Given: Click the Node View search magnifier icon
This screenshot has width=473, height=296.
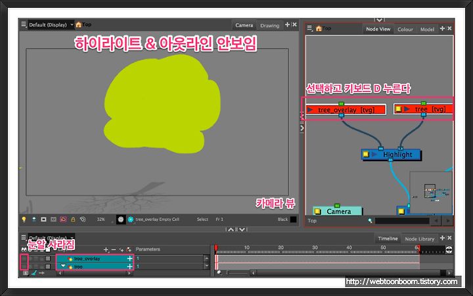Looking at the screenshot, I should [x=370, y=221].
